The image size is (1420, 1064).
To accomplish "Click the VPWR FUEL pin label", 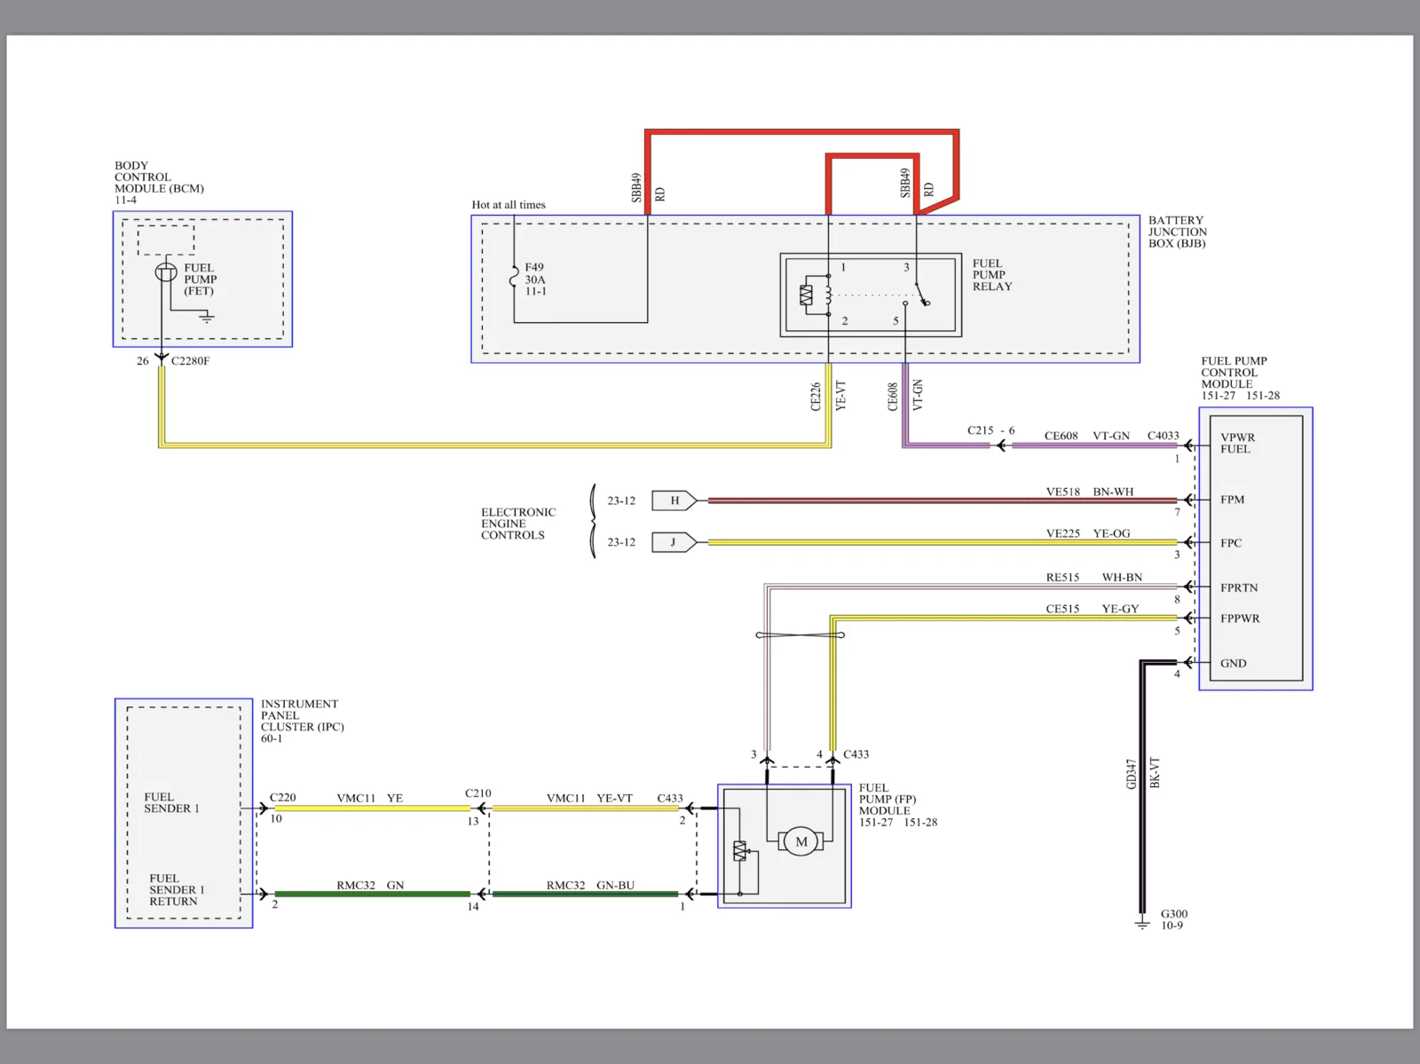I will point(1237,443).
